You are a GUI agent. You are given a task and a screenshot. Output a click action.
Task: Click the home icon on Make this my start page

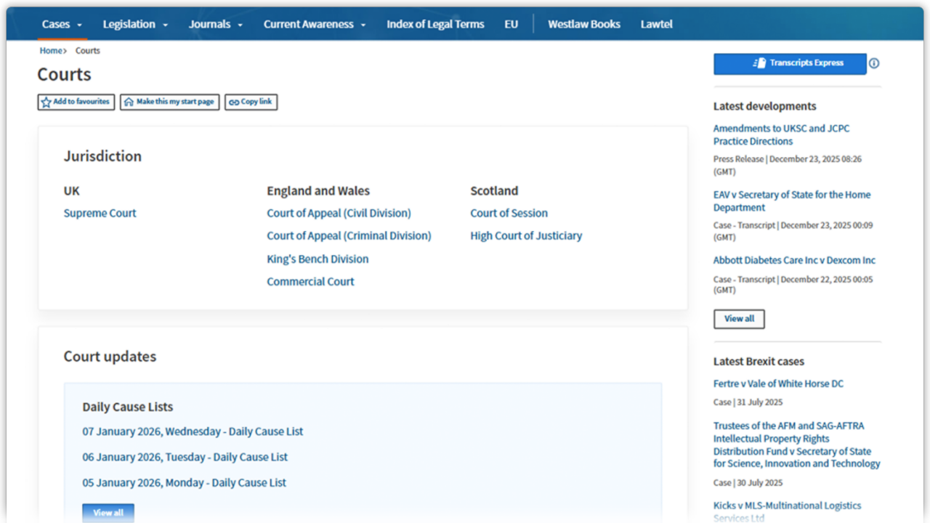[128, 102]
